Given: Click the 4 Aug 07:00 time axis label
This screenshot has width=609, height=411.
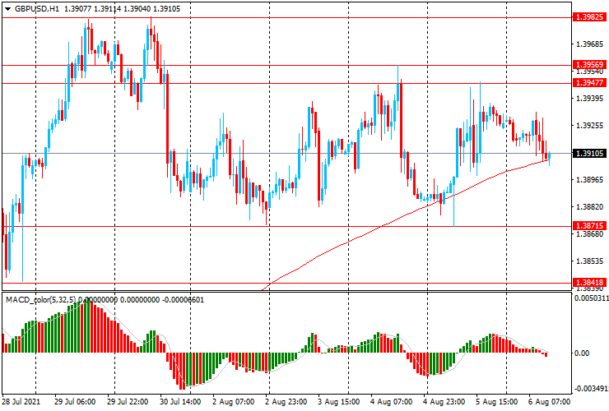Looking at the screenshot, I should pyautogui.click(x=391, y=402).
